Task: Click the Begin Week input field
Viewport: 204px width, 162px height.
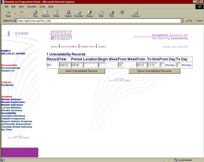Action: [x=102, y=65]
